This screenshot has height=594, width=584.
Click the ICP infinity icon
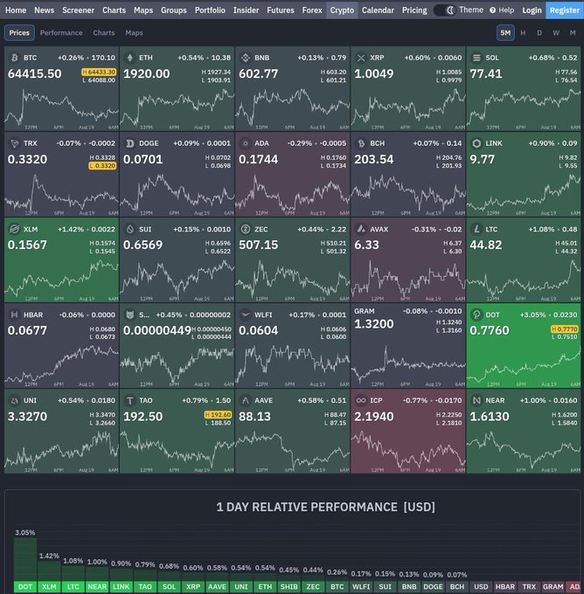coord(361,400)
